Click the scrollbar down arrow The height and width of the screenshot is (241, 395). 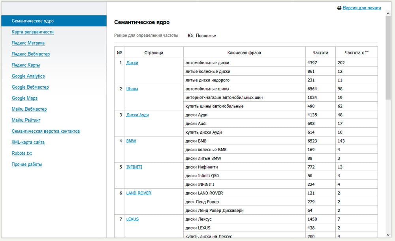[388, 235]
